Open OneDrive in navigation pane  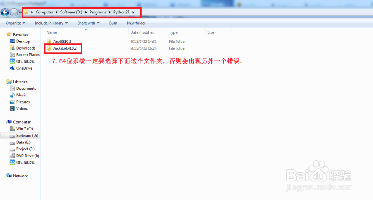tap(24, 68)
